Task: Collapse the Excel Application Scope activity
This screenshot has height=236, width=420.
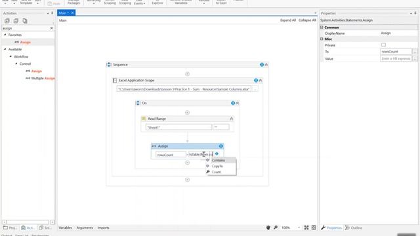Action: tap(261, 80)
